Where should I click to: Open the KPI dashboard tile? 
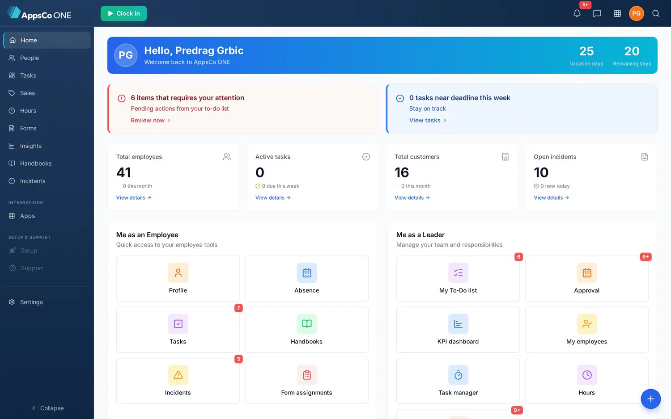click(458, 330)
